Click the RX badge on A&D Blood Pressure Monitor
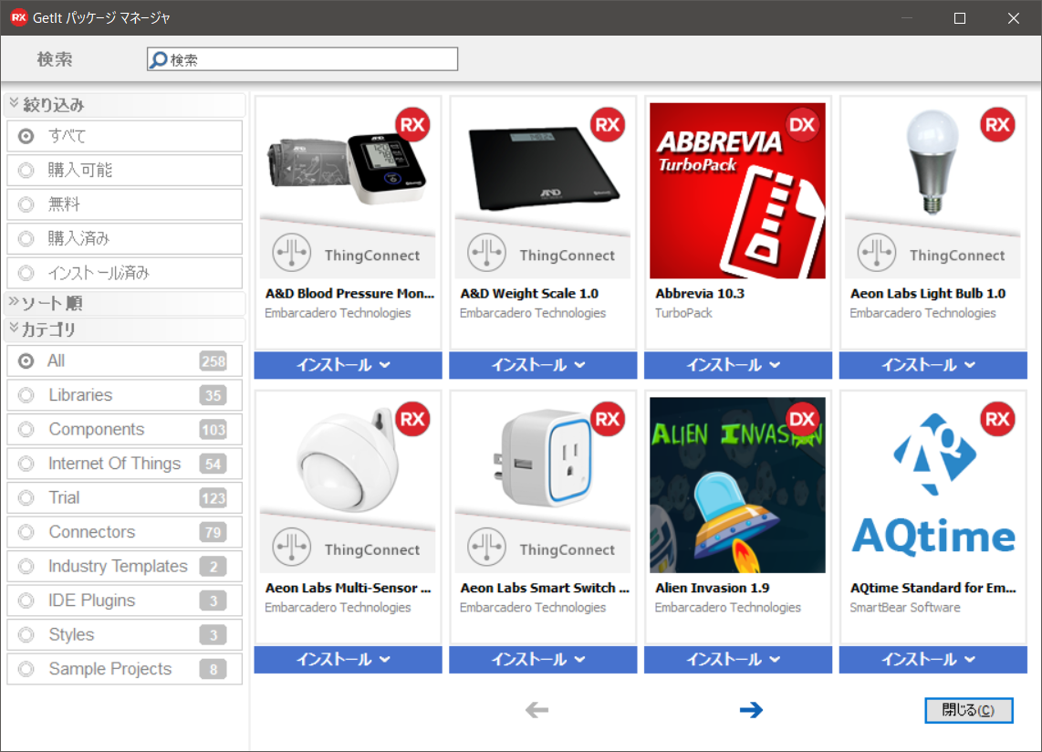 (412, 124)
